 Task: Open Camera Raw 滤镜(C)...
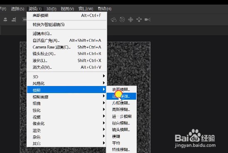click(x=67, y=47)
